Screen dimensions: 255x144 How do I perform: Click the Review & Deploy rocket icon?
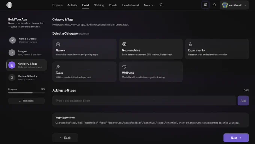pyautogui.click(x=12, y=77)
